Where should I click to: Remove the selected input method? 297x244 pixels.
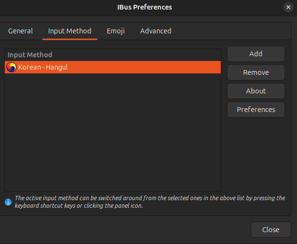point(256,72)
